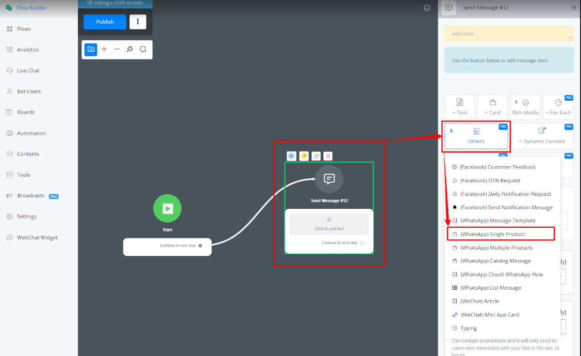581x356 pixels.
Task: Open the Rich Media dropdown
Action: point(525,107)
